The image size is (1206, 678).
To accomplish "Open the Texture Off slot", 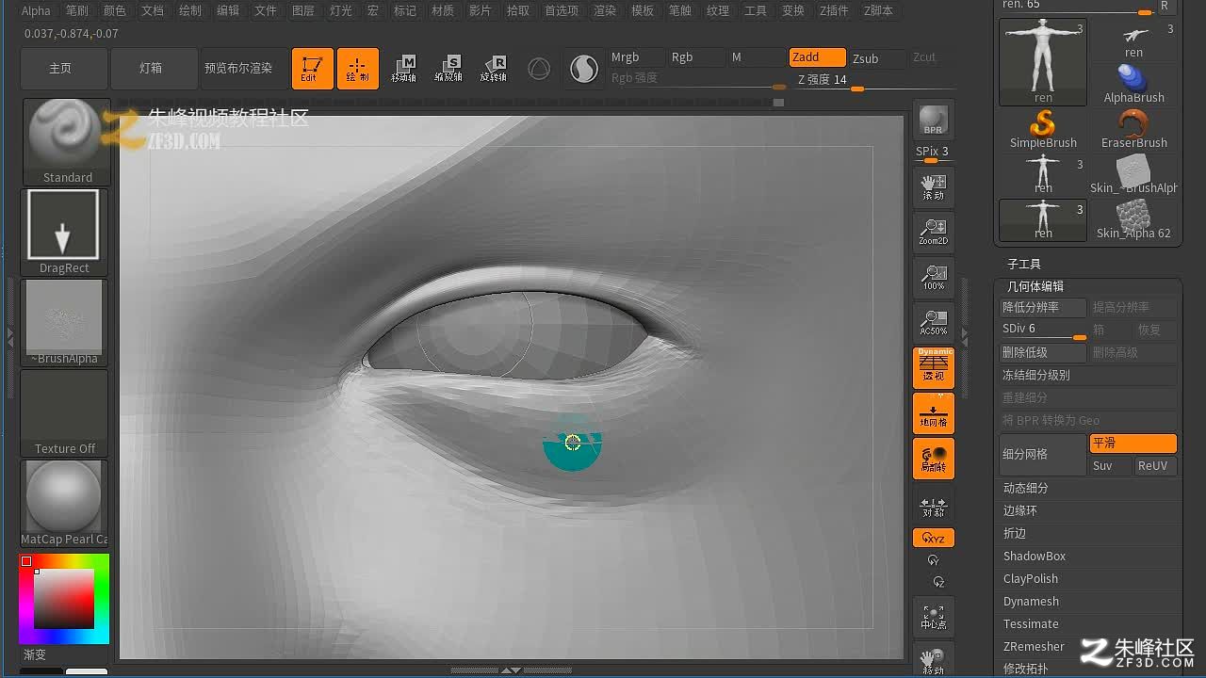I will [x=64, y=412].
